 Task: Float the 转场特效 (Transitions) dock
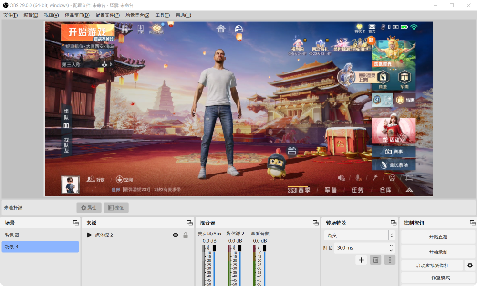(394, 223)
